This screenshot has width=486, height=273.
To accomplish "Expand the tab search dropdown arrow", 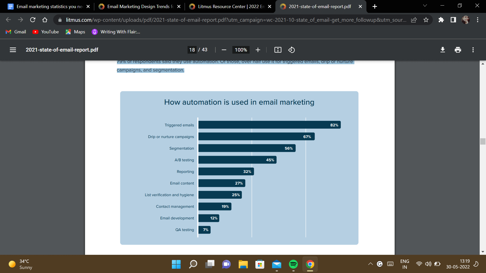I will pyautogui.click(x=425, y=6).
